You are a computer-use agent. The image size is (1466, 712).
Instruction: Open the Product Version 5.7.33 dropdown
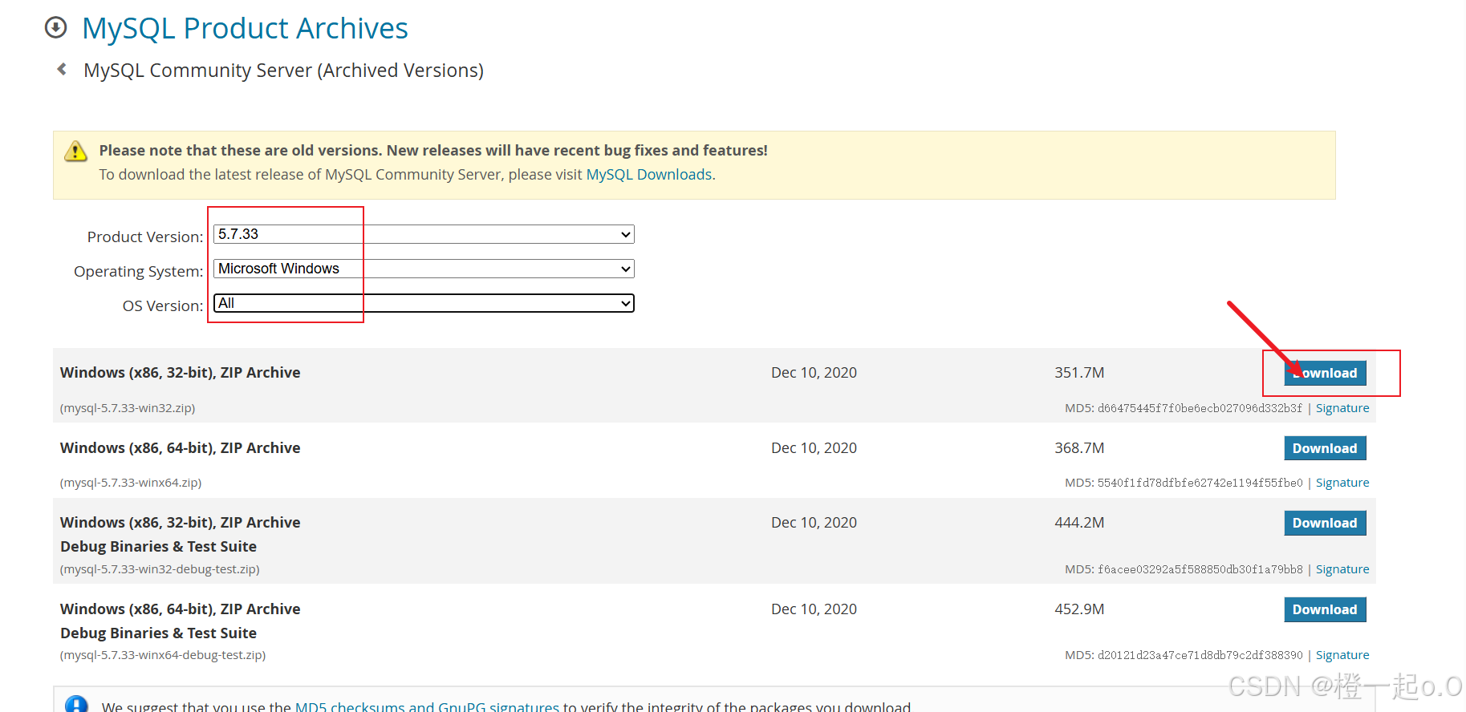click(x=424, y=234)
